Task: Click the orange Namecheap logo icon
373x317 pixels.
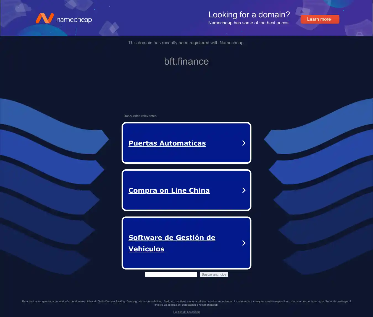Action: [44, 19]
